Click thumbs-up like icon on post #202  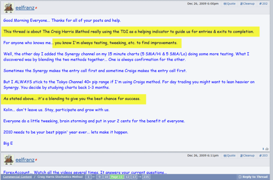(266, 149)
